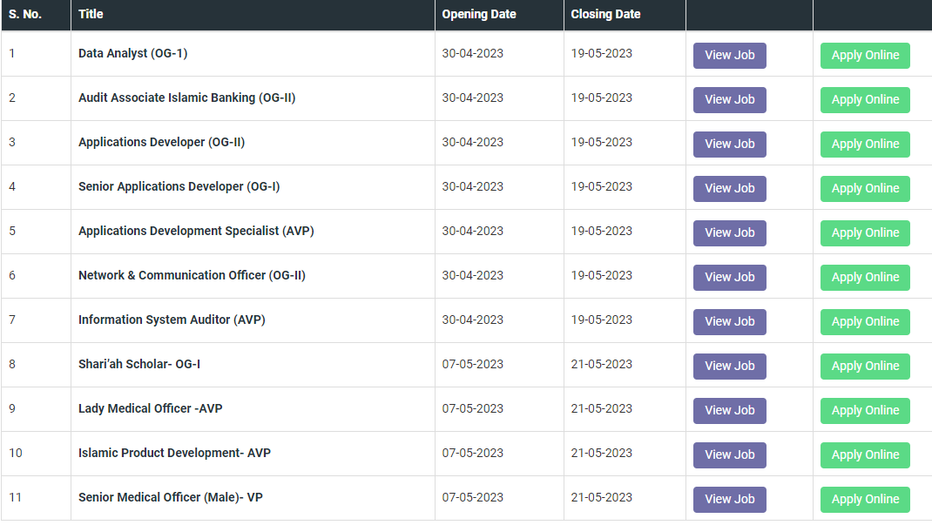Click closing date of Data Analyst row
The image size is (932, 525).
(x=602, y=53)
